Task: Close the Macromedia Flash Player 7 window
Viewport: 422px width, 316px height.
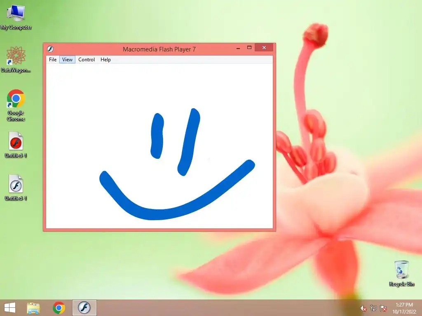Action: coord(264,48)
